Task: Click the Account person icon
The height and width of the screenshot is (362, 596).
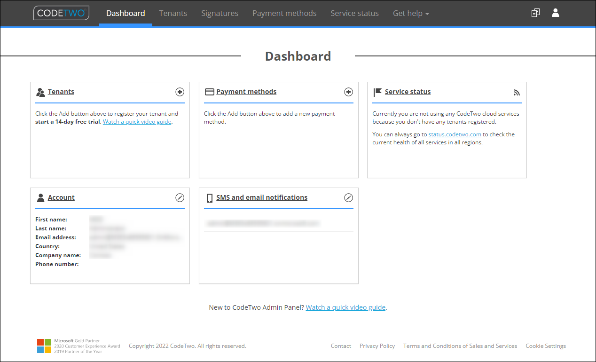Action: click(x=40, y=198)
